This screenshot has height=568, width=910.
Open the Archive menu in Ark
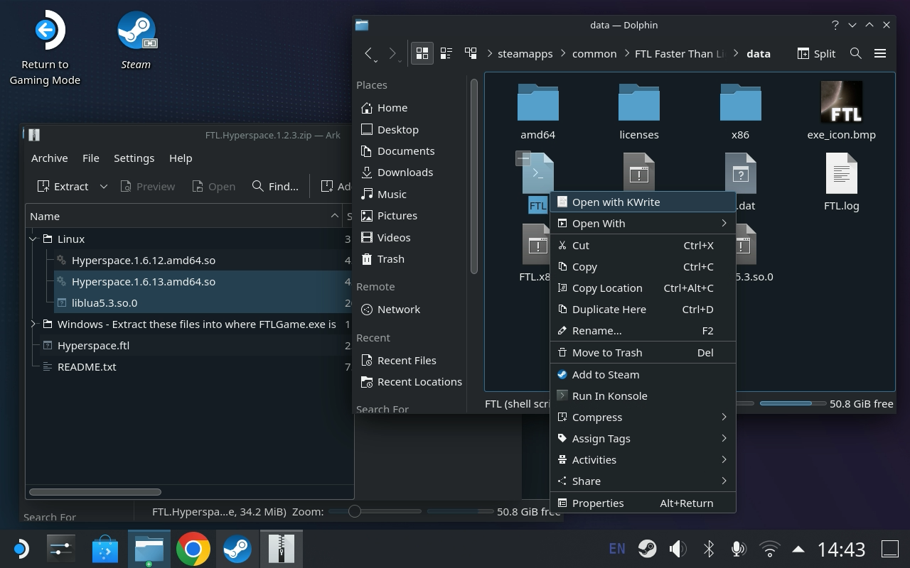click(49, 158)
